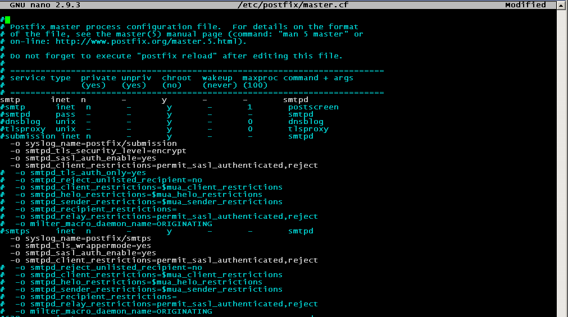
Task: Click the green cursor block
Action: click(x=8, y=20)
